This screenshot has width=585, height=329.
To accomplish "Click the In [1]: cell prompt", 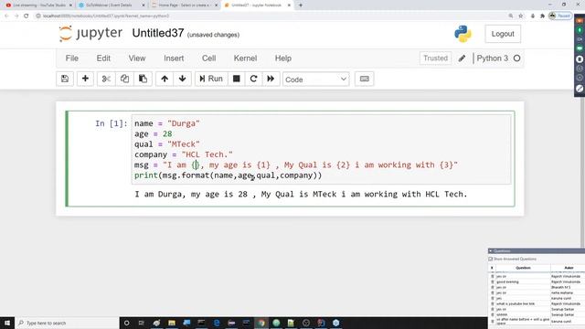I will [x=112, y=123].
